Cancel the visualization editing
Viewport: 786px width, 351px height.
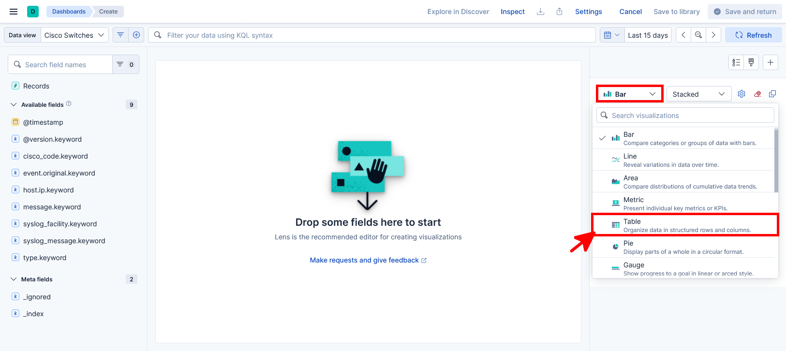[631, 12]
